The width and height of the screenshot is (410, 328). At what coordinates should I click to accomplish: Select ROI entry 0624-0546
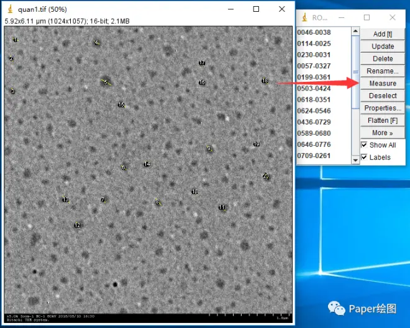click(x=314, y=111)
